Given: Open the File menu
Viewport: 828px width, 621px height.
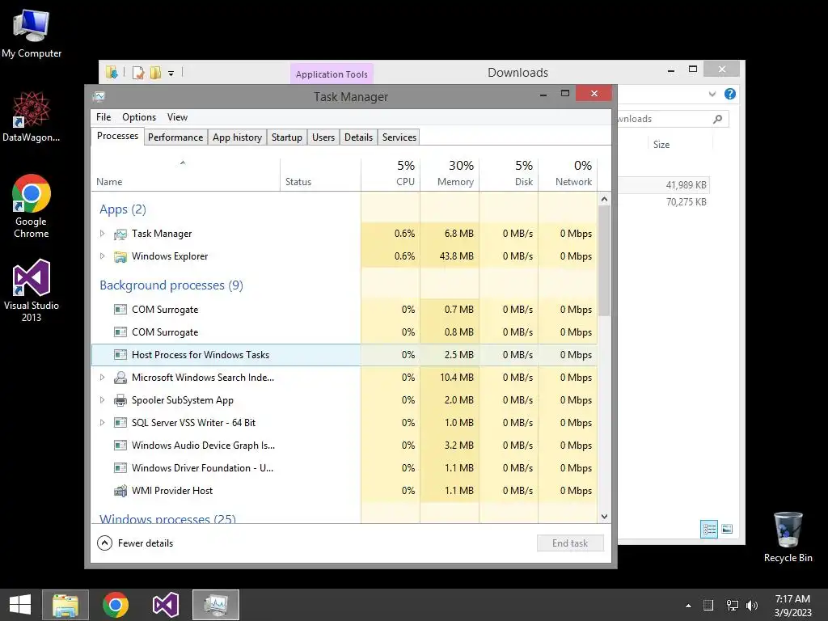Looking at the screenshot, I should pyautogui.click(x=103, y=117).
